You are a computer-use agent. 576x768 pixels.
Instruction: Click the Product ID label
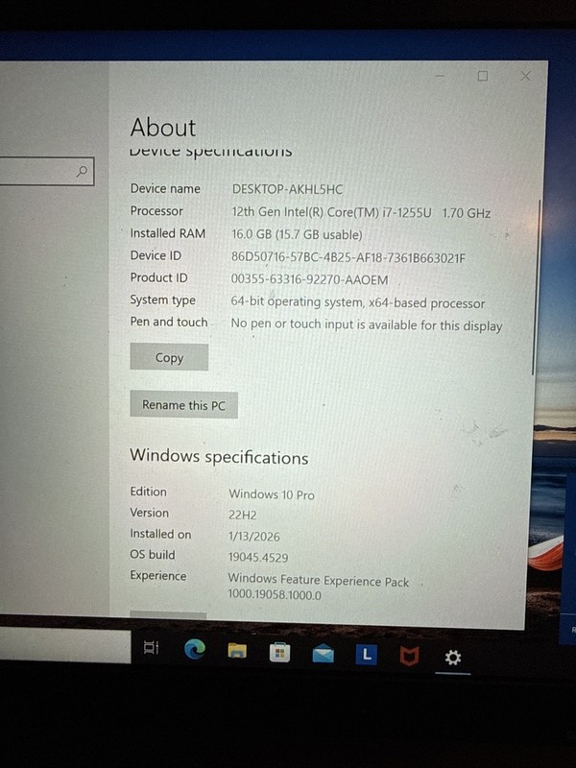coord(158,277)
